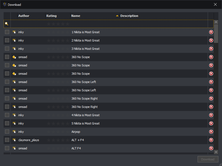Click rating stars for "ALT + F4" row
The width and height of the screenshot is (222, 166).
coord(58,140)
